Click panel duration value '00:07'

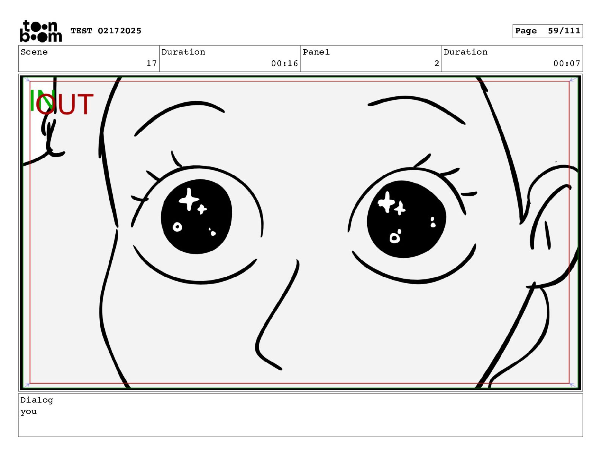pyautogui.click(x=567, y=63)
